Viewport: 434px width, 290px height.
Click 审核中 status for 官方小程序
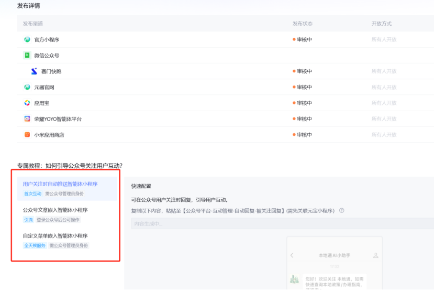coord(302,39)
